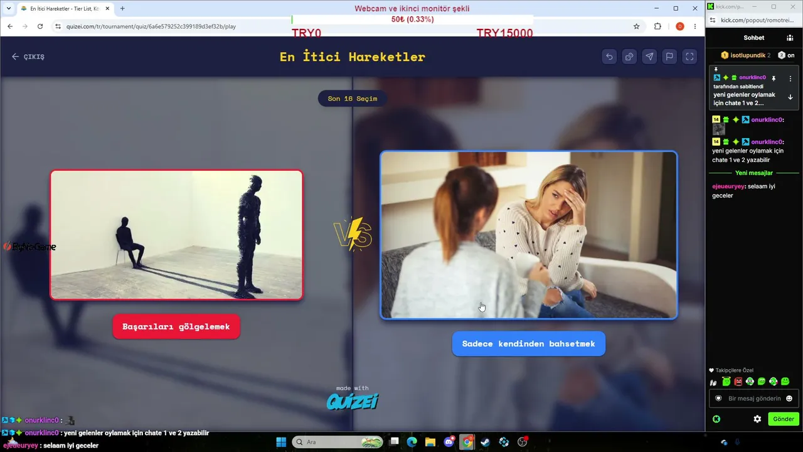Click the paper plane share icon
803x452 pixels.
(649, 56)
